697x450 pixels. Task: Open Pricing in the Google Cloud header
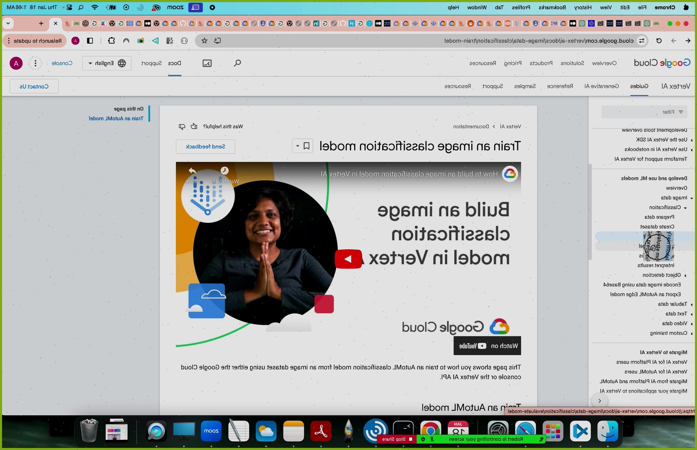point(513,63)
